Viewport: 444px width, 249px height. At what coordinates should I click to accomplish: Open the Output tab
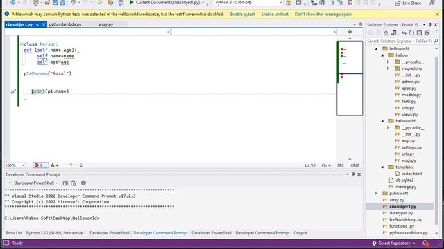tap(300, 233)
